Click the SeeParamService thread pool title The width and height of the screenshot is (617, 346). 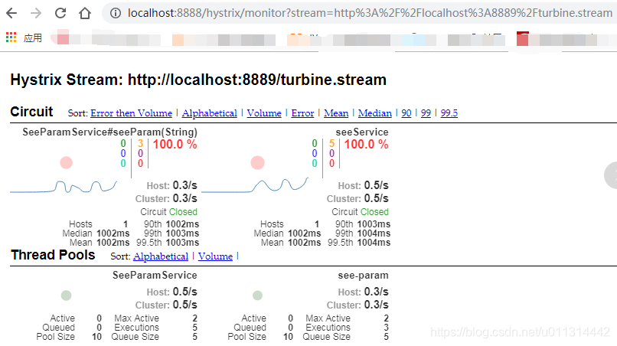[155, 275]
